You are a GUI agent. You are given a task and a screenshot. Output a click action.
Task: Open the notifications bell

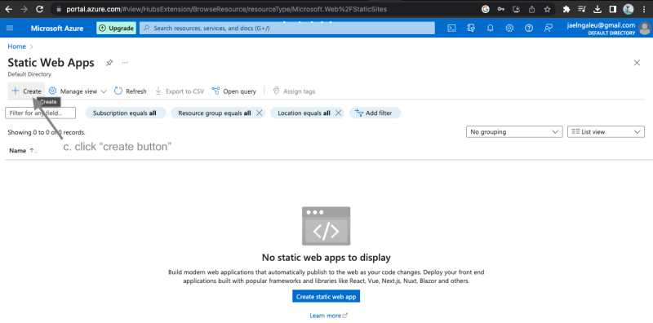tap(491, 29)
